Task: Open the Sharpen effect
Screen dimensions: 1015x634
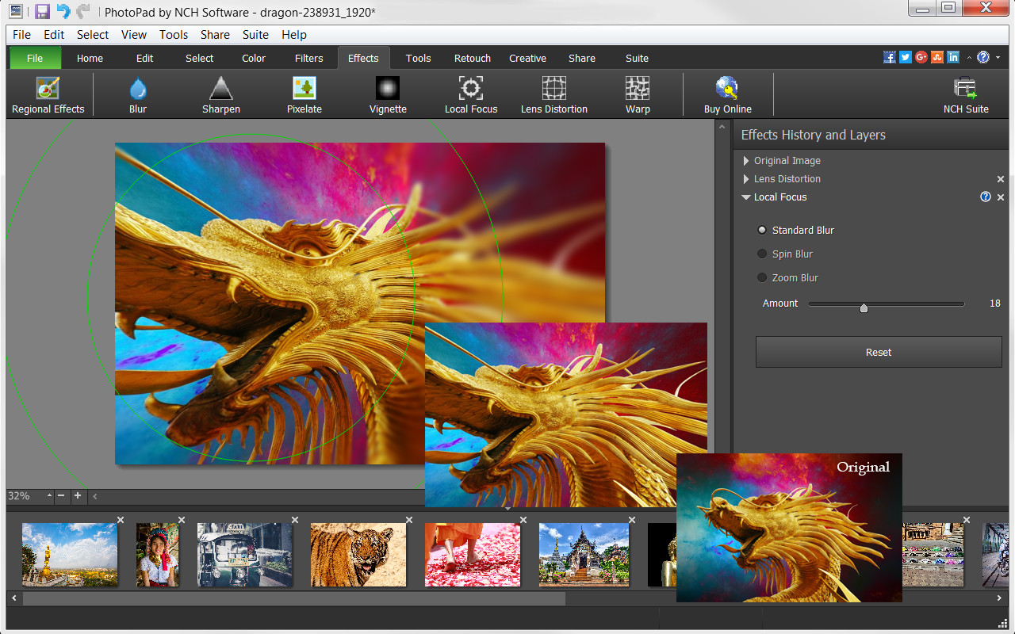Action: pyautogui.click(x=220, y=94)
